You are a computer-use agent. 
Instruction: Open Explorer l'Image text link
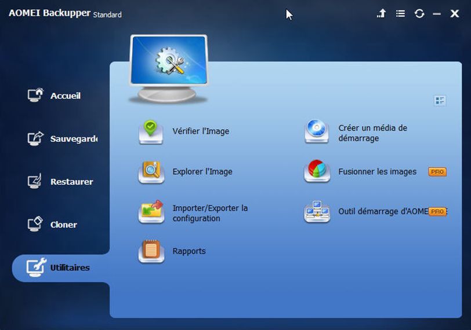coord(202,172)
